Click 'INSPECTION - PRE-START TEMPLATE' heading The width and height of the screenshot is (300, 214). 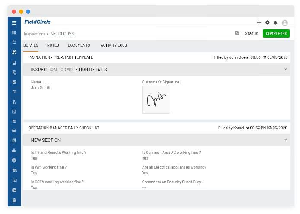61,57
